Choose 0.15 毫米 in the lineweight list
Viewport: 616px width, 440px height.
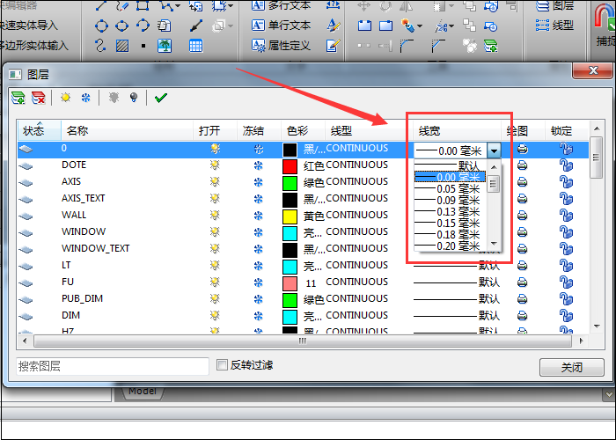pyautogui.click(x=451, y=224)
